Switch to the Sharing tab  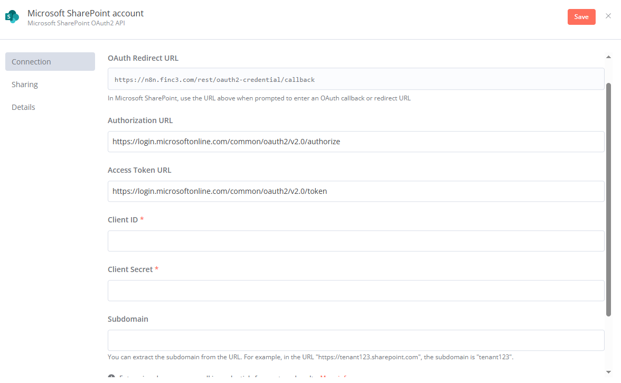pyautogui.click(x=24, y=85)
